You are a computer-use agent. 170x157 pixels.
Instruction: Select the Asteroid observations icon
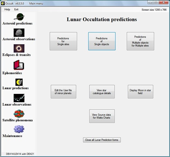click(x=19, y=33)
